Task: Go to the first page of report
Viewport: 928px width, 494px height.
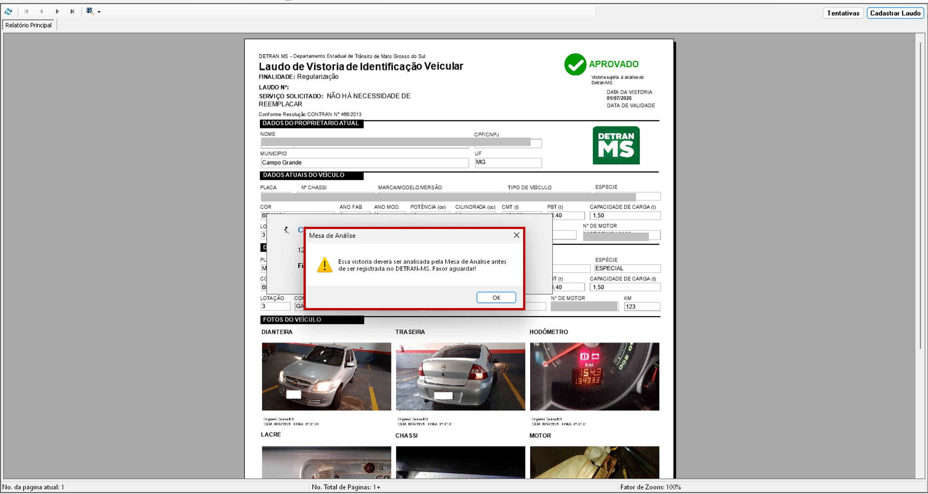Action: click(26, 12)
